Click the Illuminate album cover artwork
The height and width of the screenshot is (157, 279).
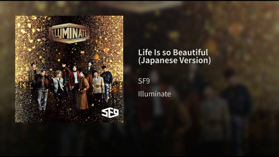coord(69,69)
